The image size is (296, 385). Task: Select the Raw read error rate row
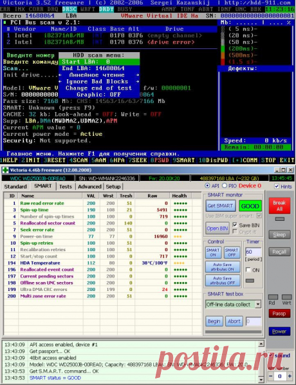click(102, 203)
